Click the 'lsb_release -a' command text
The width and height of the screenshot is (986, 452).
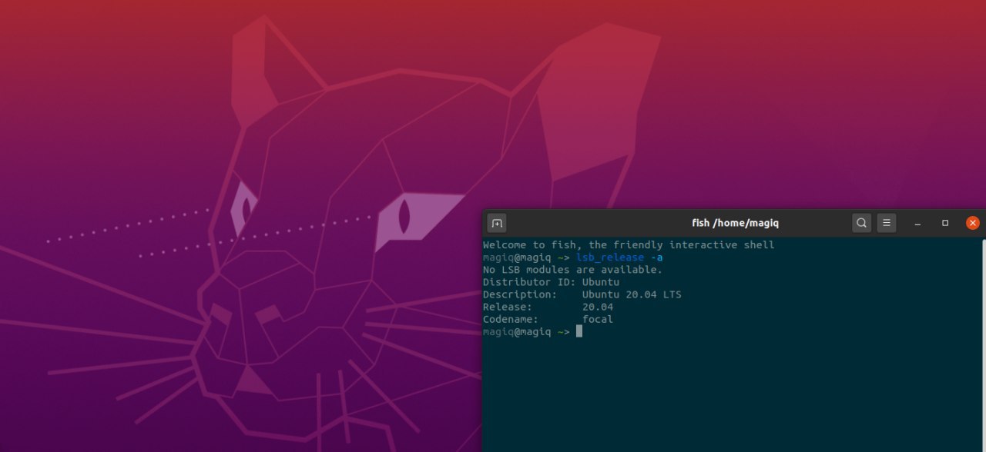pos(619,258)
